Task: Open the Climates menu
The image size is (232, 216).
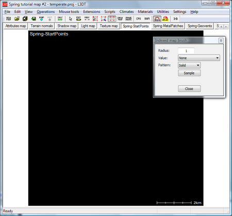Action: coord(126,12)
